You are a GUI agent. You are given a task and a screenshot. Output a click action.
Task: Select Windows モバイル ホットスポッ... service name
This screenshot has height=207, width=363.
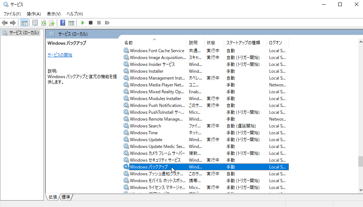coord(158,180)
